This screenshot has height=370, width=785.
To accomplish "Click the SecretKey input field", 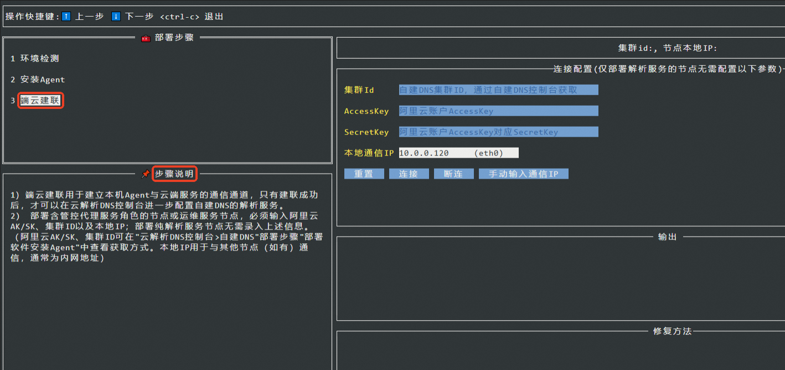I will [498, 132].
